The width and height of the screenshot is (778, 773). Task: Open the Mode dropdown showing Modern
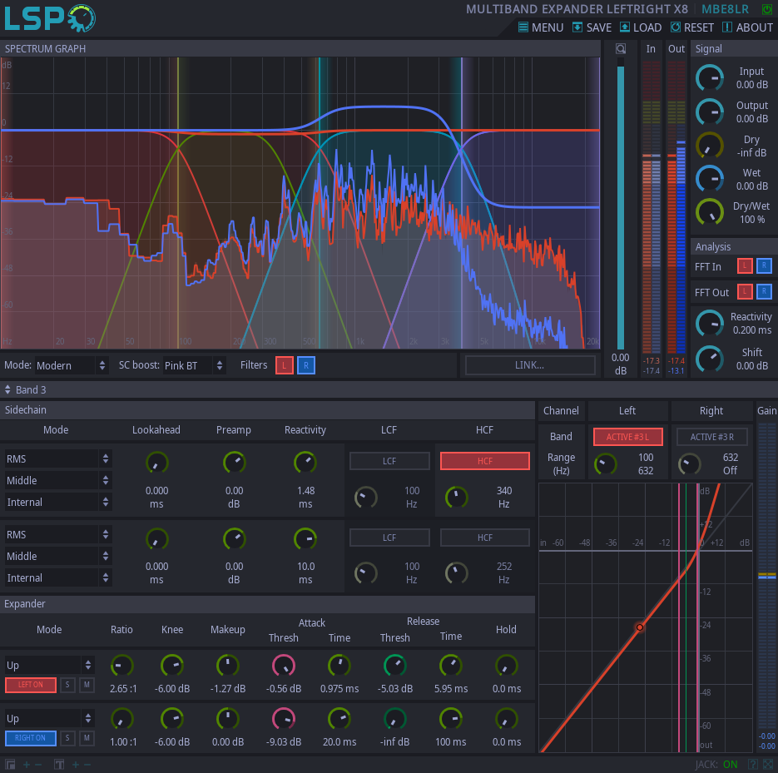pos(71,365)
